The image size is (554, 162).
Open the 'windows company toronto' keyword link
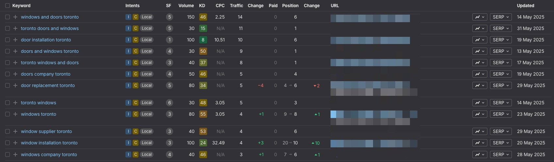tap(49, 155)
